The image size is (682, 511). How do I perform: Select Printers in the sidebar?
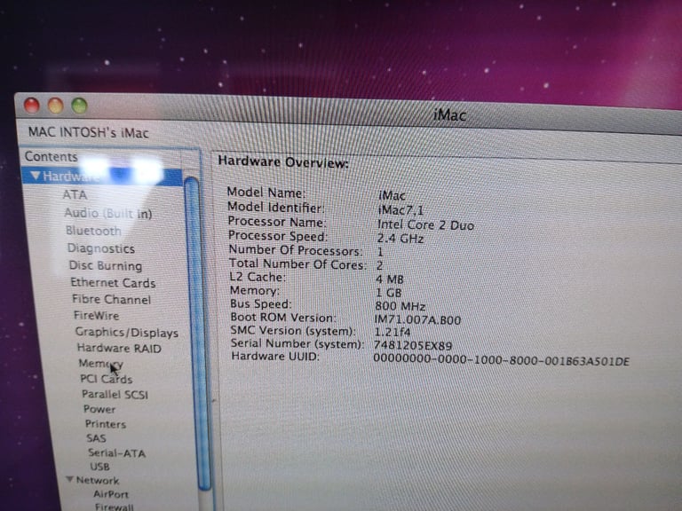click(106, 424)
